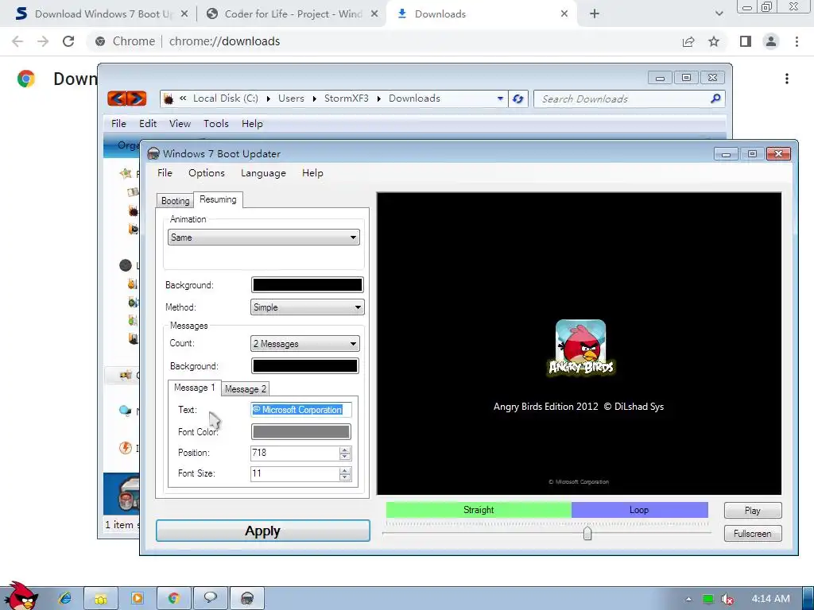The width and height of the screenshot is (814, 610).
Task: Click the green Straight segment
Action: [x=479, y=510]
